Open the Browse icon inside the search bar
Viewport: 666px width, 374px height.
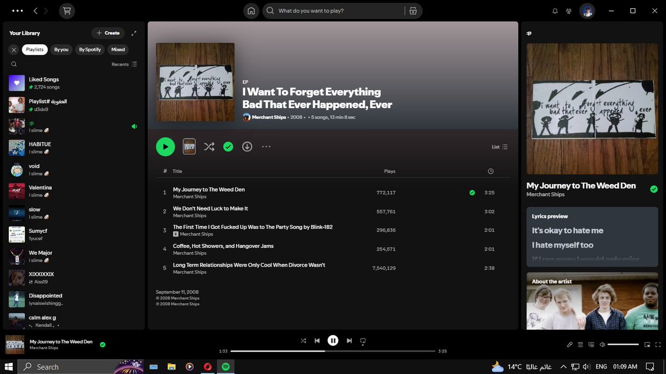pyautogui.click(x=413, y=11)
